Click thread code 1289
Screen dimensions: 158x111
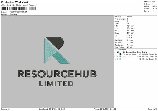coord(139,57)
